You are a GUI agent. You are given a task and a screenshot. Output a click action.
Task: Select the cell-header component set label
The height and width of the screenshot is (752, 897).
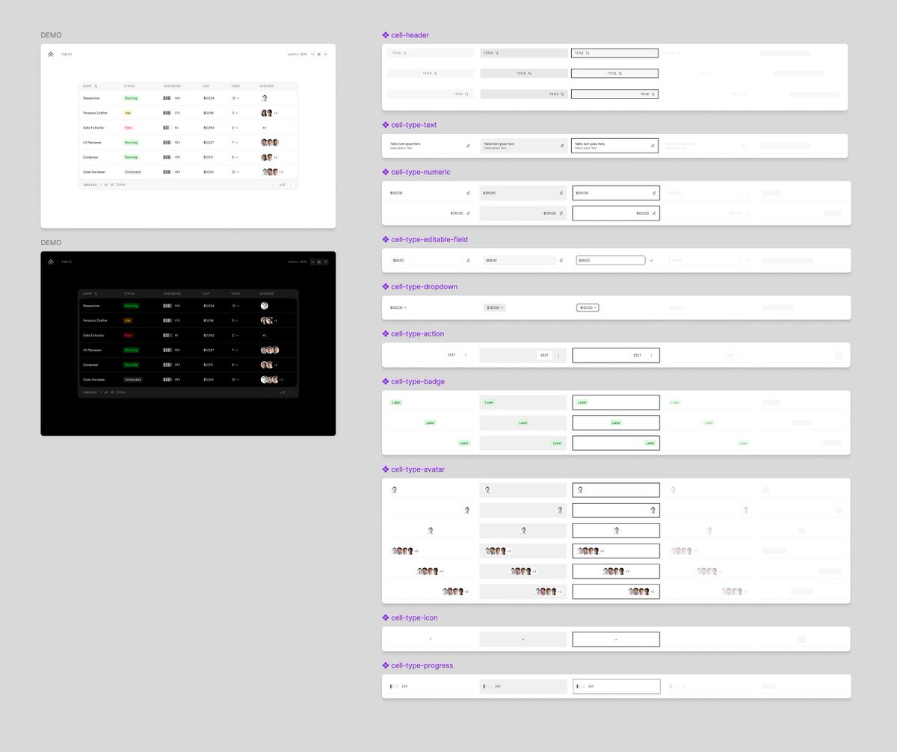click(405, 35)
